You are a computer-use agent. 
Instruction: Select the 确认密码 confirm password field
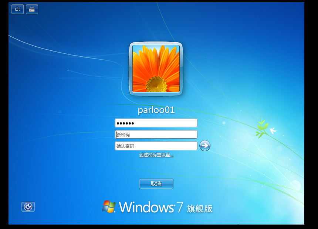(x=156, y=146)
